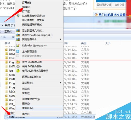Choose Edit with Notepad++
This screenshot has width=131, height=120.
click(34, 45)
